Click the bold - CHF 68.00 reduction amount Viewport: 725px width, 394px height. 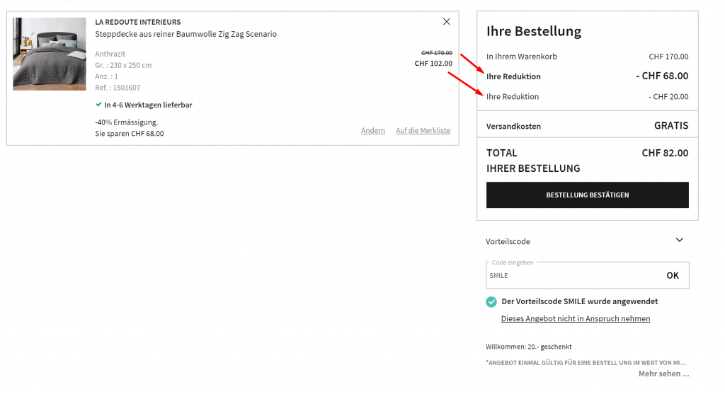(x=661, y=76)
